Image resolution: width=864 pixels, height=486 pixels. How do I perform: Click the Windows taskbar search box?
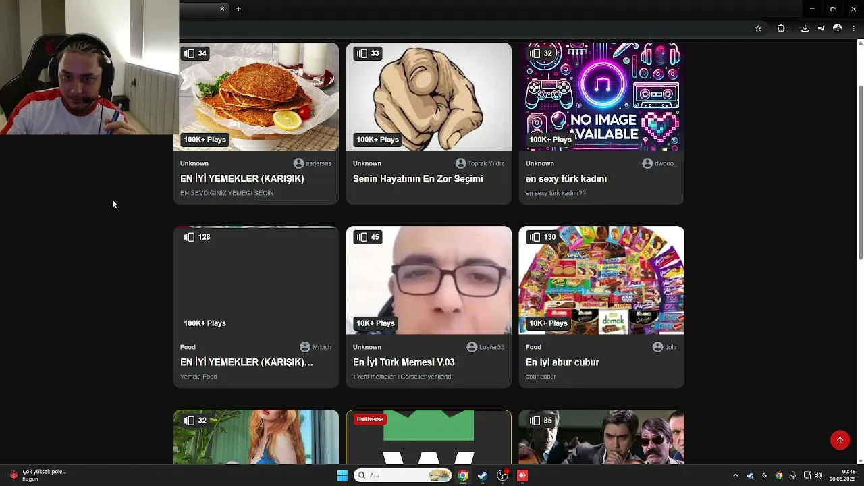tap(402, 475)
